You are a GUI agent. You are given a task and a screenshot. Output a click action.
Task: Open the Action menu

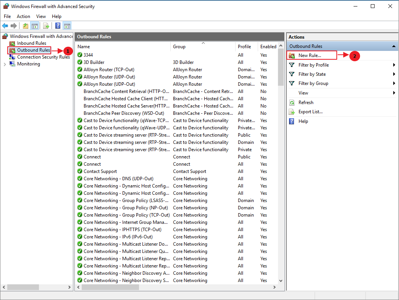[23, 16]
